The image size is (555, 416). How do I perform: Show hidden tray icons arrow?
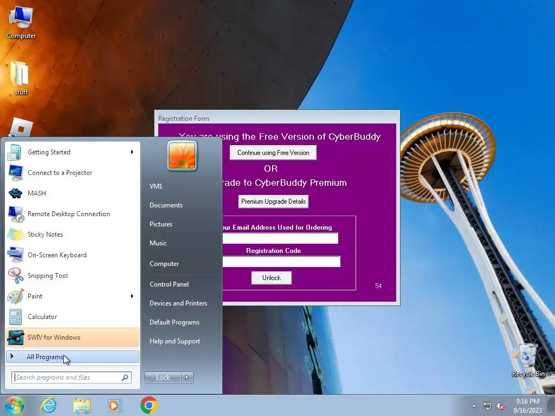[474, 406]
